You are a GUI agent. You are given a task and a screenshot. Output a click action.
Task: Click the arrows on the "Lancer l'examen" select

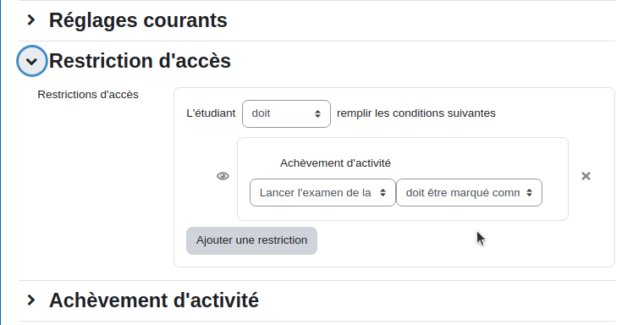[383, 193]
